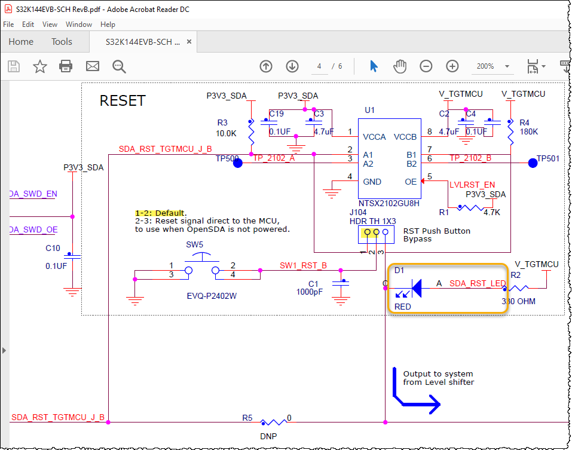Viewport: 572px width, 450px height.
Task: Open the View menu
Action: point(50,25)
